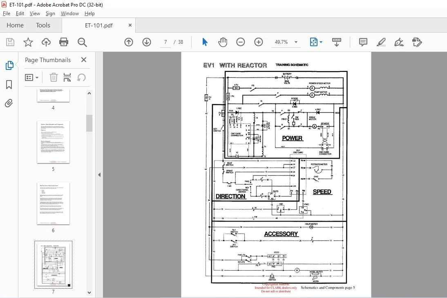Open the sign document tool

point(399,42)
